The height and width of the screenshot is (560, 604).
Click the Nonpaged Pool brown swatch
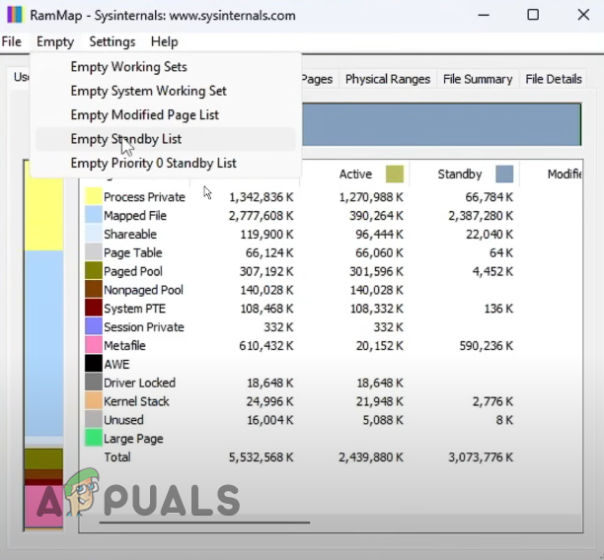94,290
